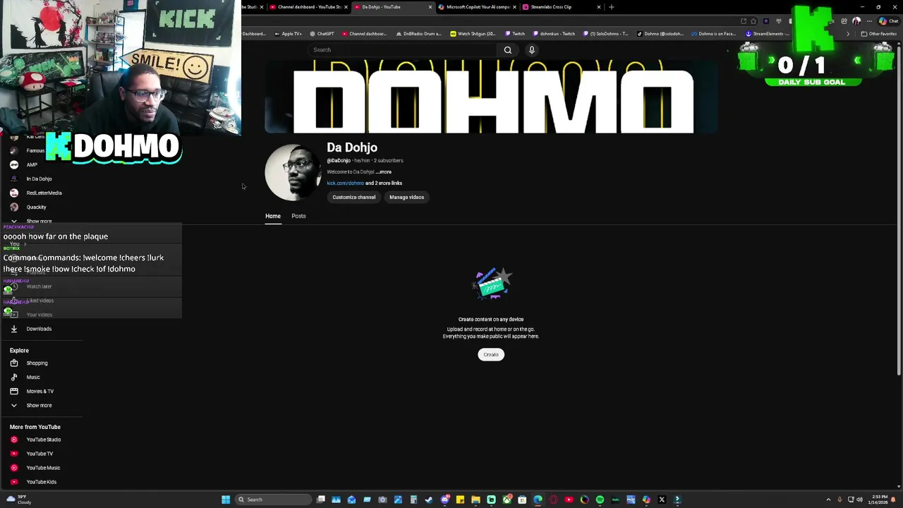Open the StreamElements bookmark

click(768, 34)
